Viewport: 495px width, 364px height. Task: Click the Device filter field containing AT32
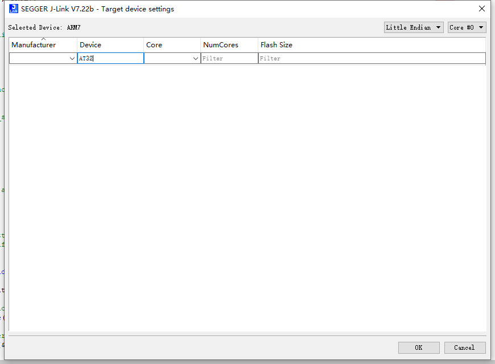click(110, 58)
